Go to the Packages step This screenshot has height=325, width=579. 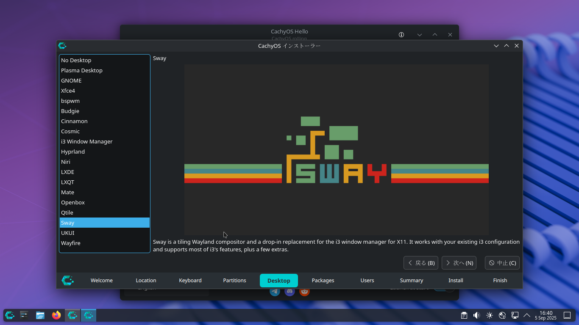click(x=323, y=280)
